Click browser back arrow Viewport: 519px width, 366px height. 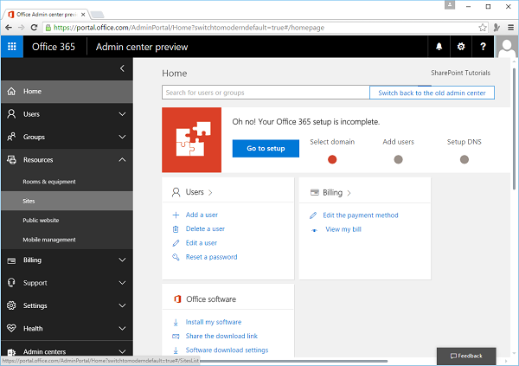(9, 28)
